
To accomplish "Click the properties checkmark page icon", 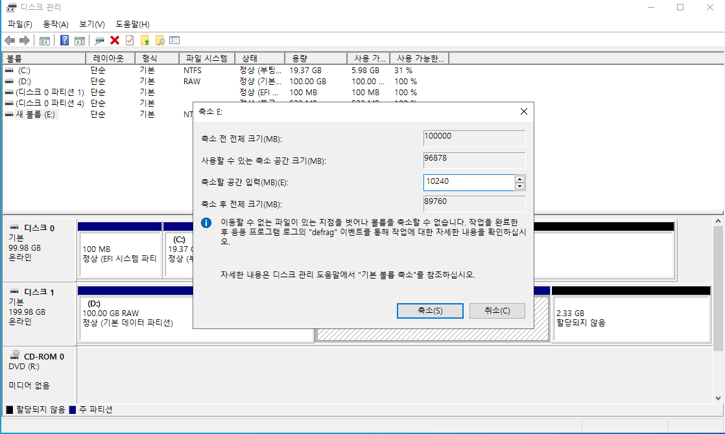I will [130, 41].
